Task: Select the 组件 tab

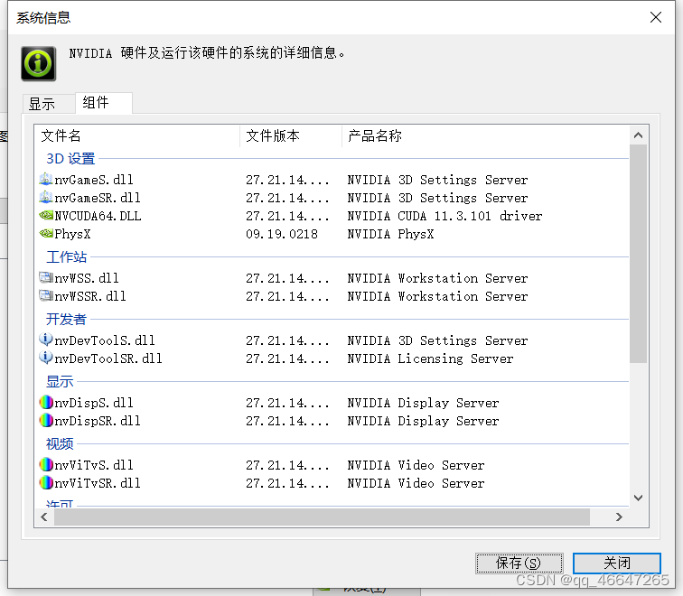Action: point(104,103)
